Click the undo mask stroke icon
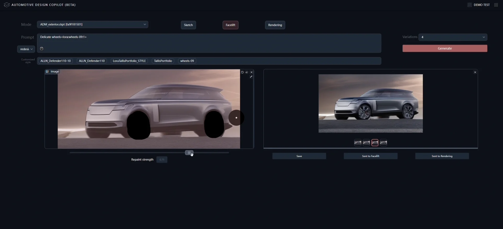 242,72
